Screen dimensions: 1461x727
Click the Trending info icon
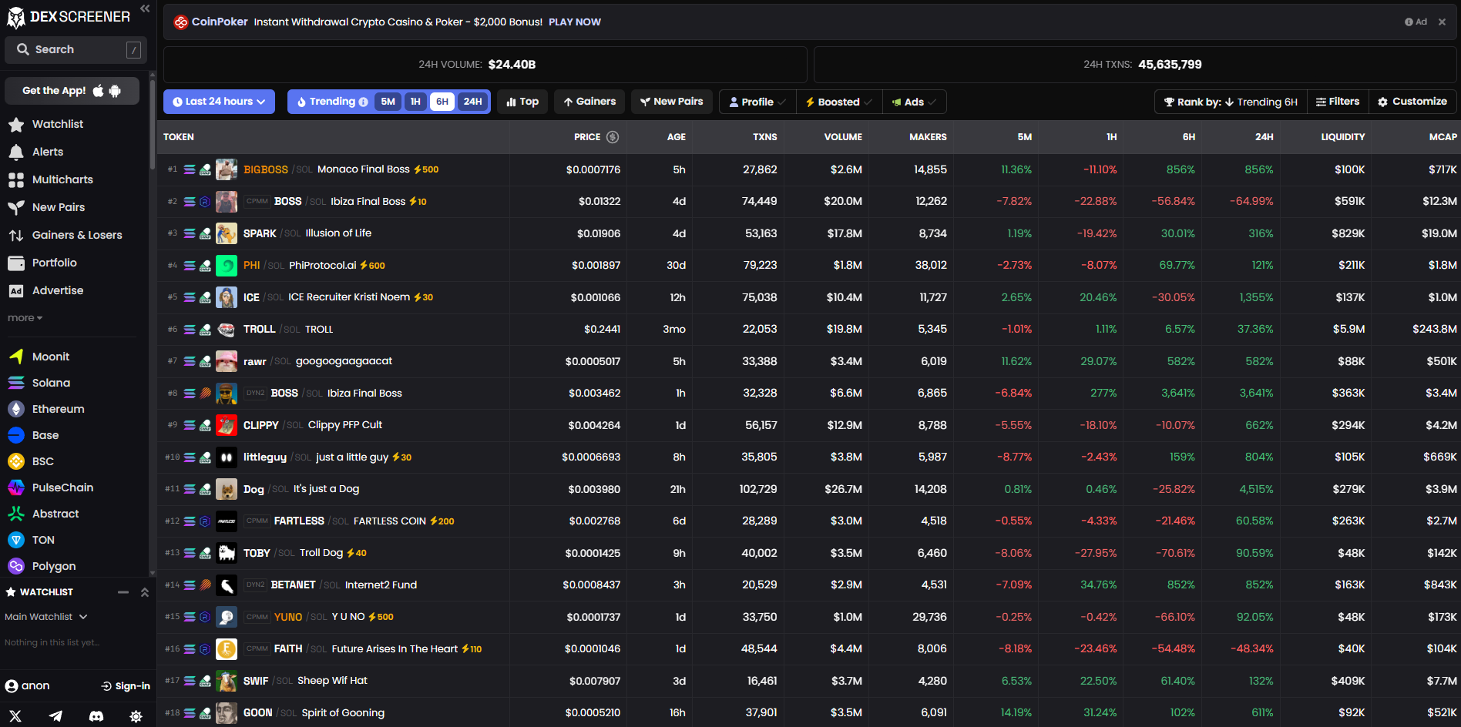coord(363,102)
